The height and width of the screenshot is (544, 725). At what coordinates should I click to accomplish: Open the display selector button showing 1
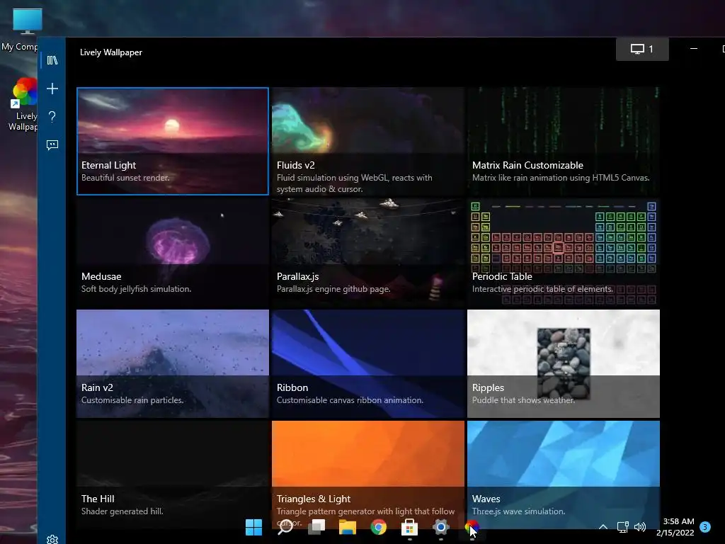[642, 49]
